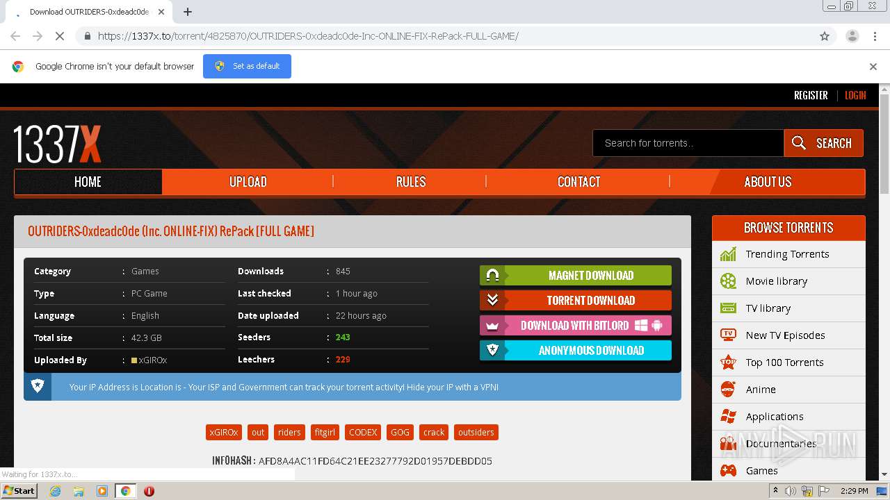Click the Magnet Download button

pyautogui.click(x=576, y=276)
